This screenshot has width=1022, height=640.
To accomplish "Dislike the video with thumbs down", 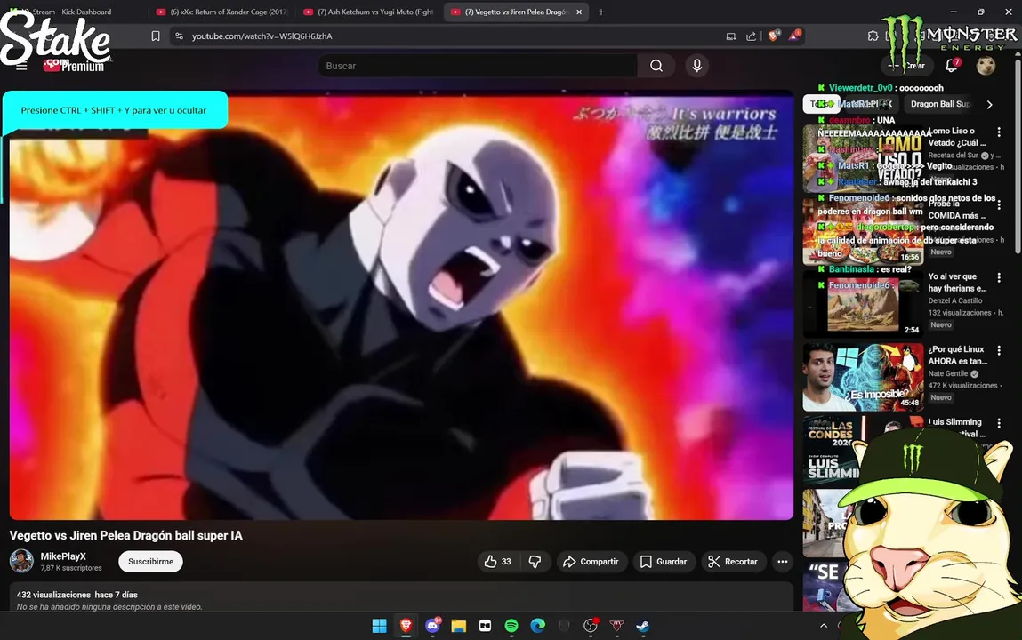I will (x=535, y=561).
